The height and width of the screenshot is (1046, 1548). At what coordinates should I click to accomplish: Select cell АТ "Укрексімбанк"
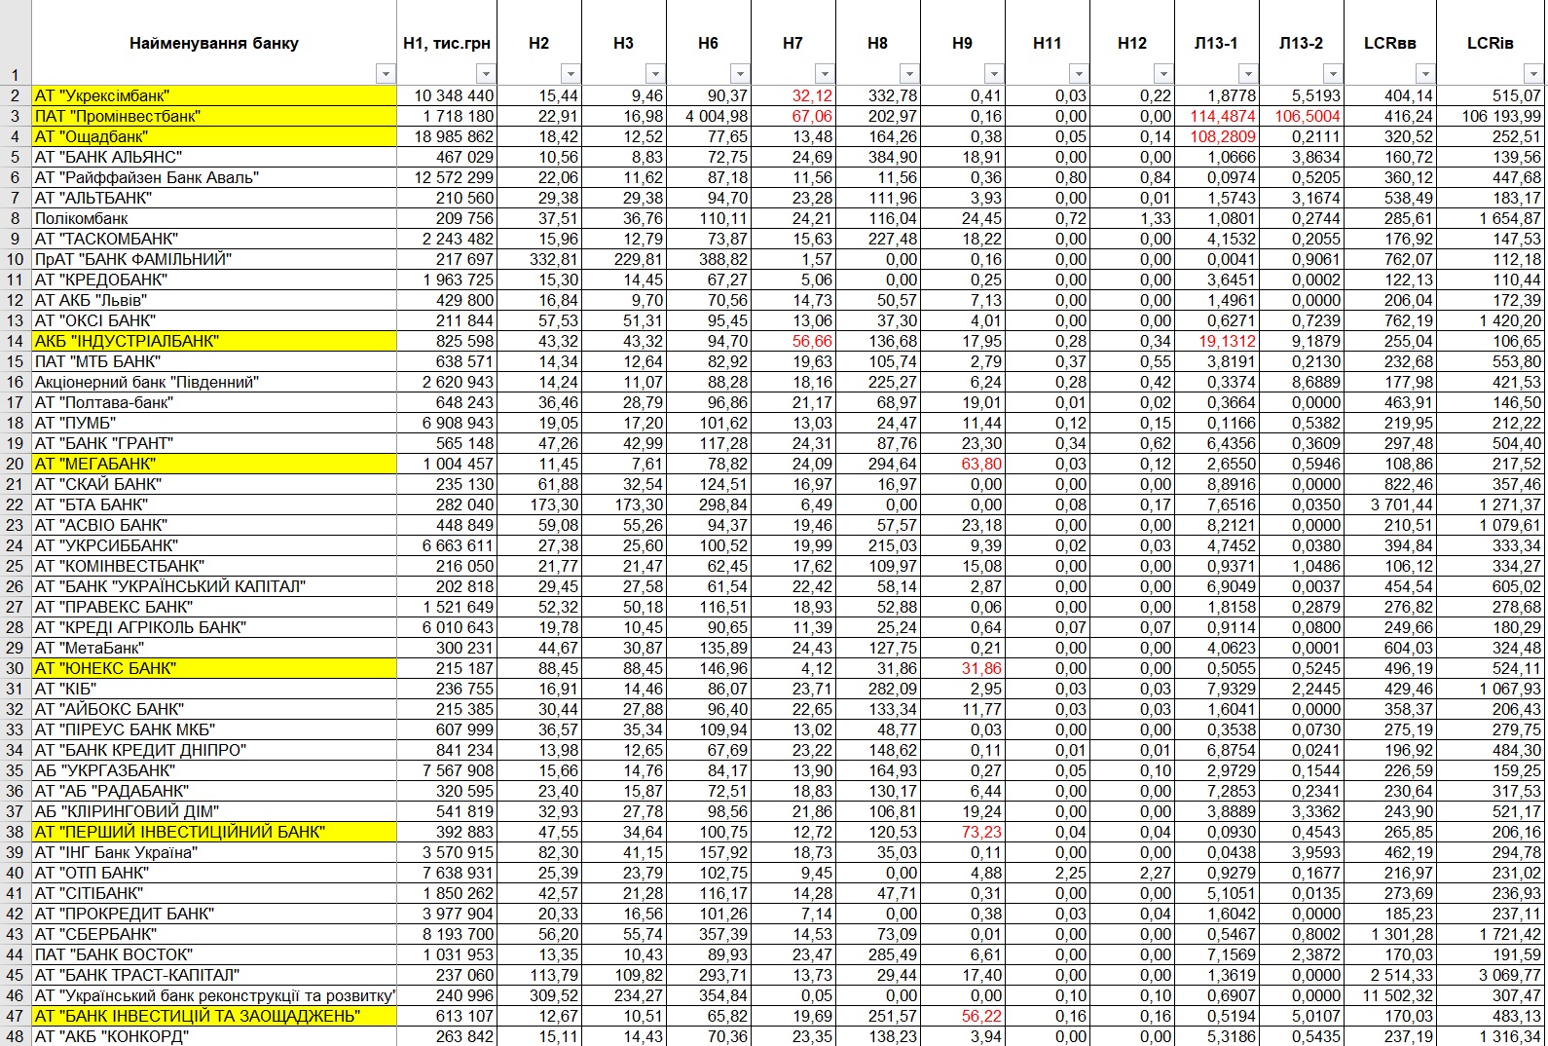click(x=214, y=95)
